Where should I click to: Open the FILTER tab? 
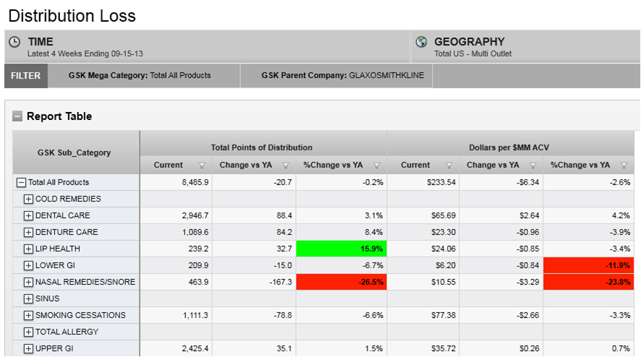[x=25, y=75]
